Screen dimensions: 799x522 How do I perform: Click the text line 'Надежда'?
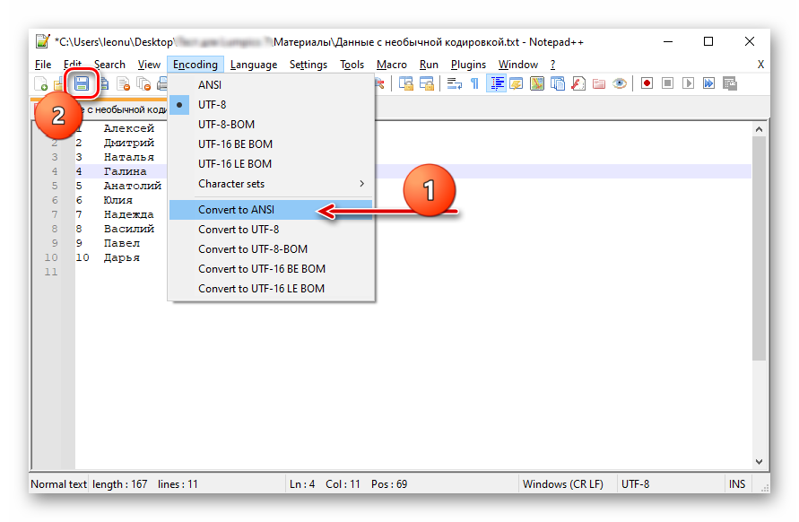[129, 214]
